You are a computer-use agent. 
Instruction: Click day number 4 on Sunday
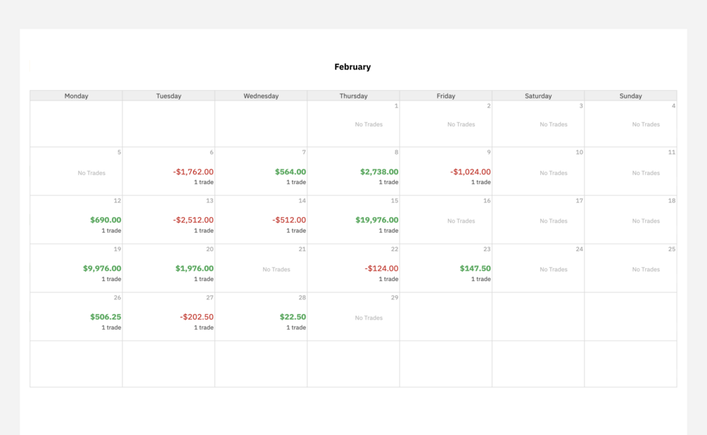click(674, 106)
